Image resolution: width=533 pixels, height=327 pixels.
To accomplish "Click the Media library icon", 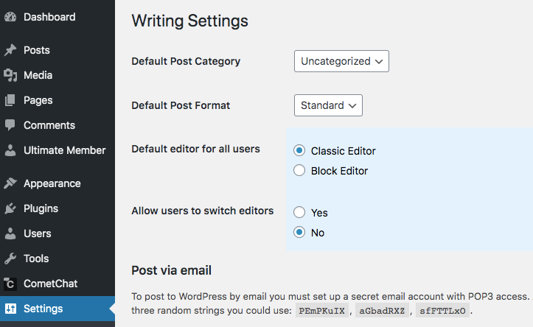I will click(10, 75).
